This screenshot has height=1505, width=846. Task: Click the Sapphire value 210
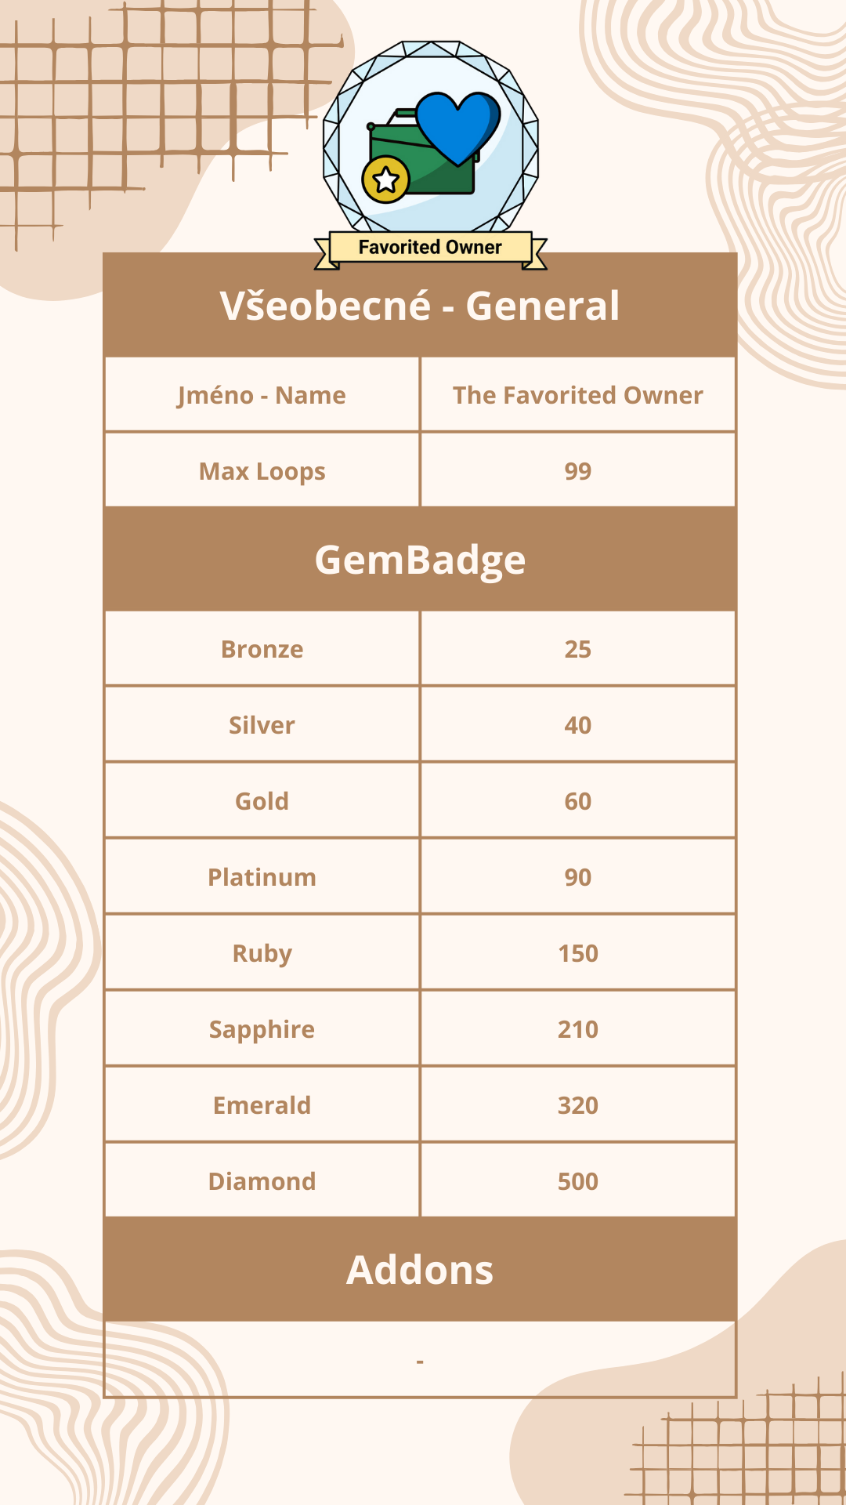pyautogui.click(x=578, y=1029)
